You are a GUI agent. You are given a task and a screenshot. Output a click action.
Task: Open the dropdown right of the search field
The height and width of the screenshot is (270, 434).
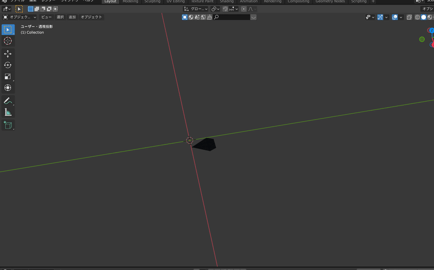point(253,17)
